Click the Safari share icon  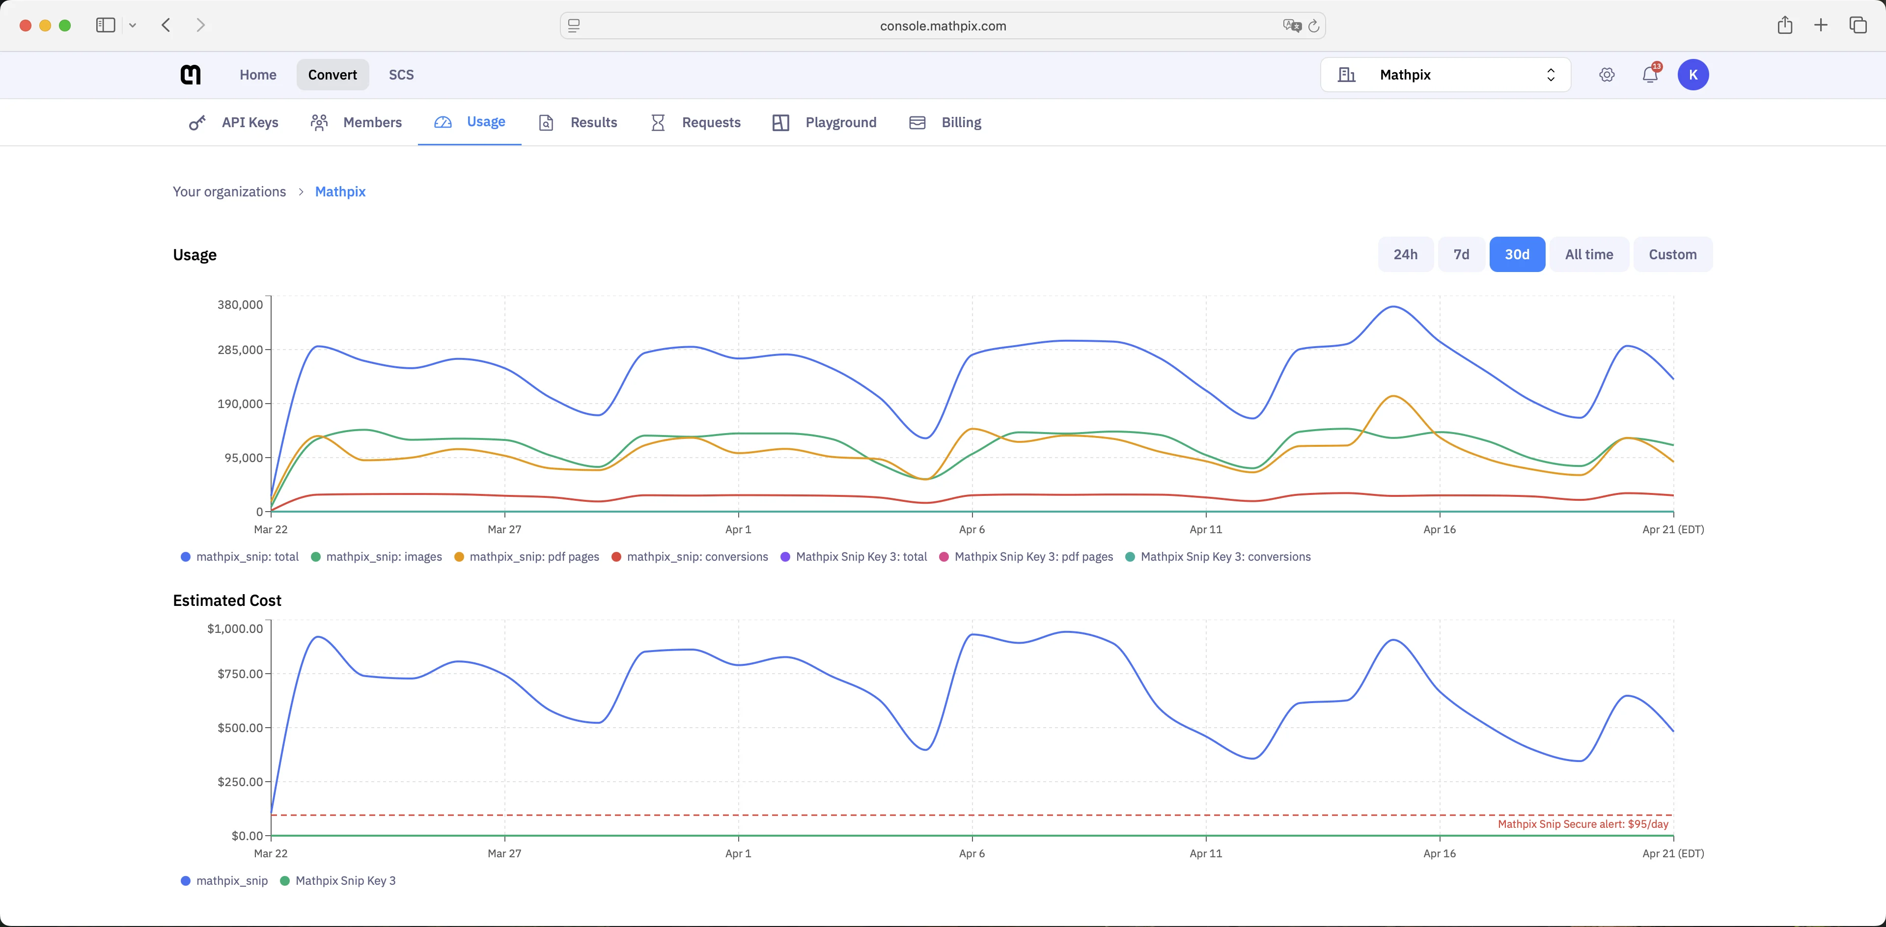[1785, 25]
